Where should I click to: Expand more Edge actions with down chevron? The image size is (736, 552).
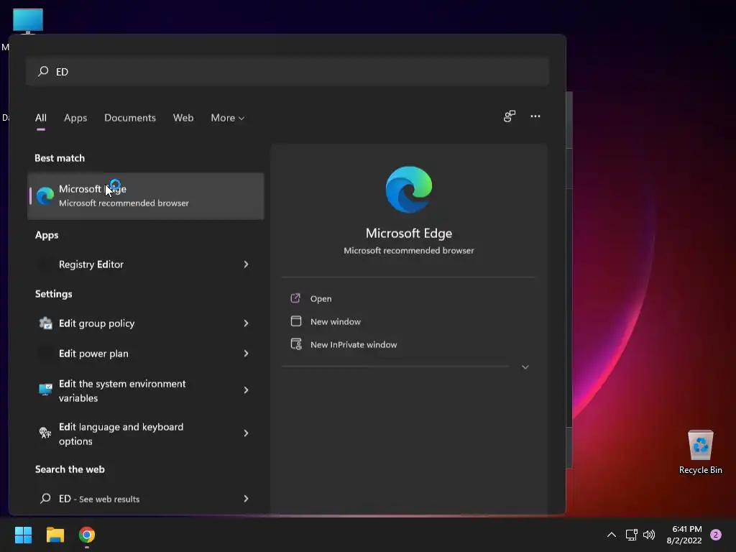[525, 367]
